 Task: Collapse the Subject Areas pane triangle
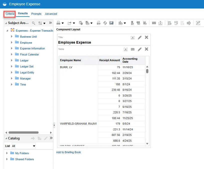[6, 23]
